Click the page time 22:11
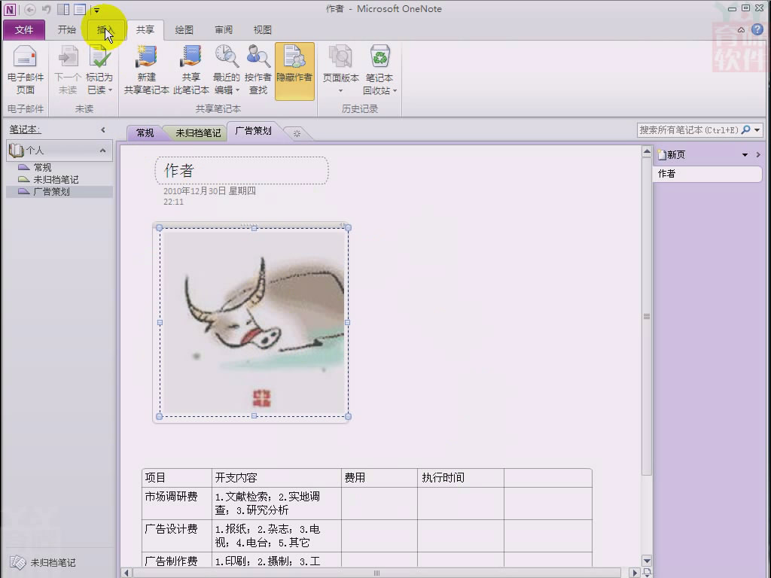This screenshot has height=578, width=771. coord(174,202)
